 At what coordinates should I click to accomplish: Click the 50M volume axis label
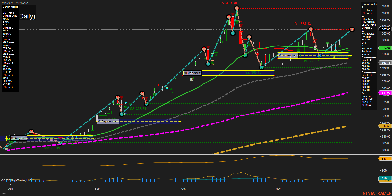point(385,171)
